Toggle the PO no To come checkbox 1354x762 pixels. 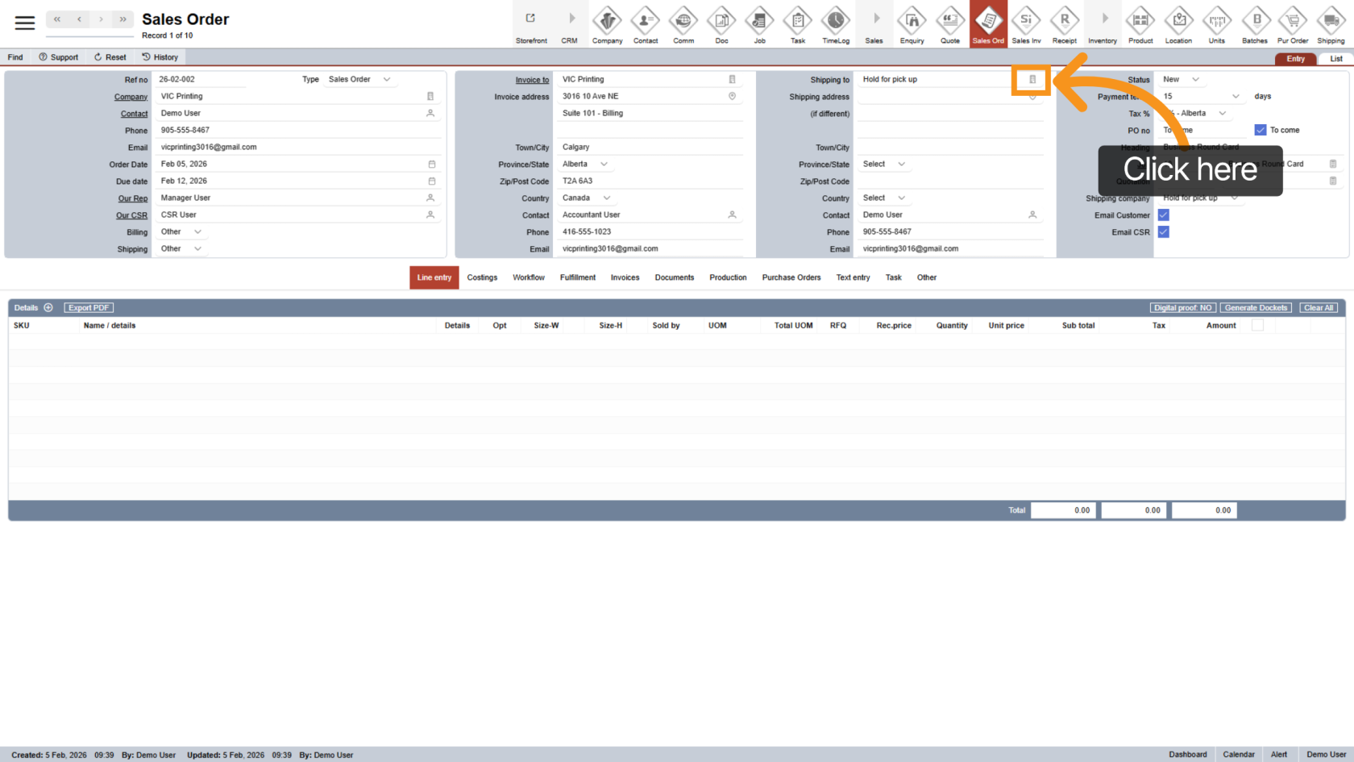(1261, 130)
